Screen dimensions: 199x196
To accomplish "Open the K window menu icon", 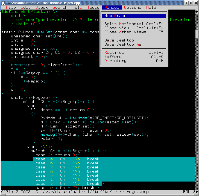I will tap(3, 2).
